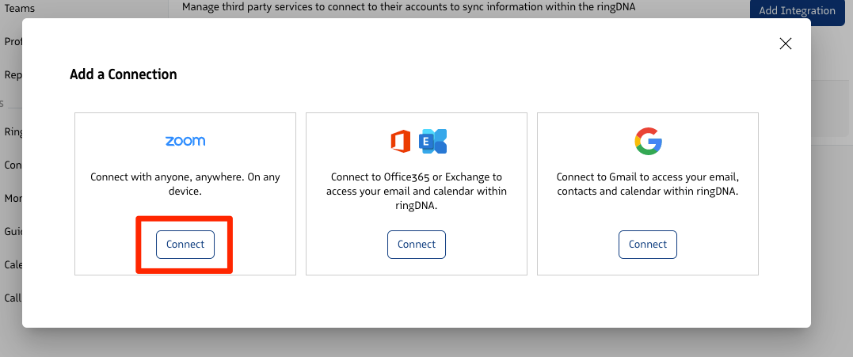
Task: Close the Add a Connection dialog
Action: 786,44
